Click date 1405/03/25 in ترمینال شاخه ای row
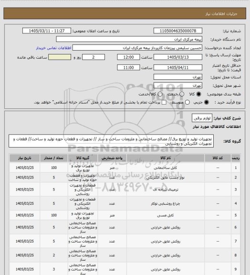 click(24, 190)
